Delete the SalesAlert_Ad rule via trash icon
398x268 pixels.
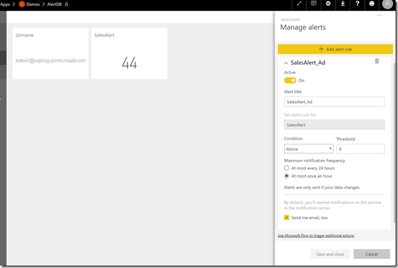pos(377,61)
